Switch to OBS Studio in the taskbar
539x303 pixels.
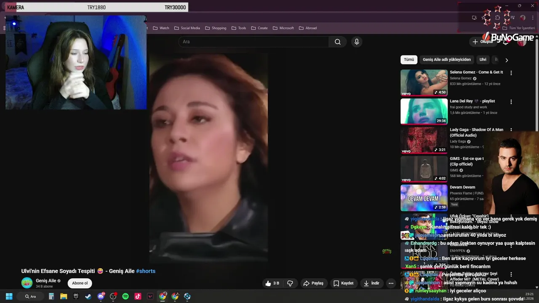coord(113,296)
